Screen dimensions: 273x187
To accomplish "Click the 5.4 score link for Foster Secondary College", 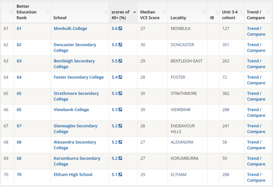I will coord(115,77).
